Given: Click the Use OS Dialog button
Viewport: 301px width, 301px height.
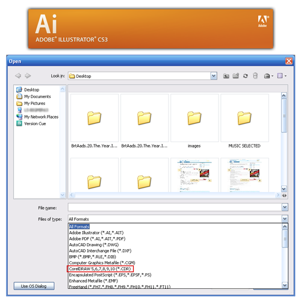Looking at the screenshot, I should [34, 286].
